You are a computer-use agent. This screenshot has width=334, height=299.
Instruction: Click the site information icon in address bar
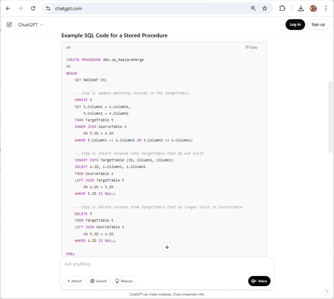coord(48,9)
